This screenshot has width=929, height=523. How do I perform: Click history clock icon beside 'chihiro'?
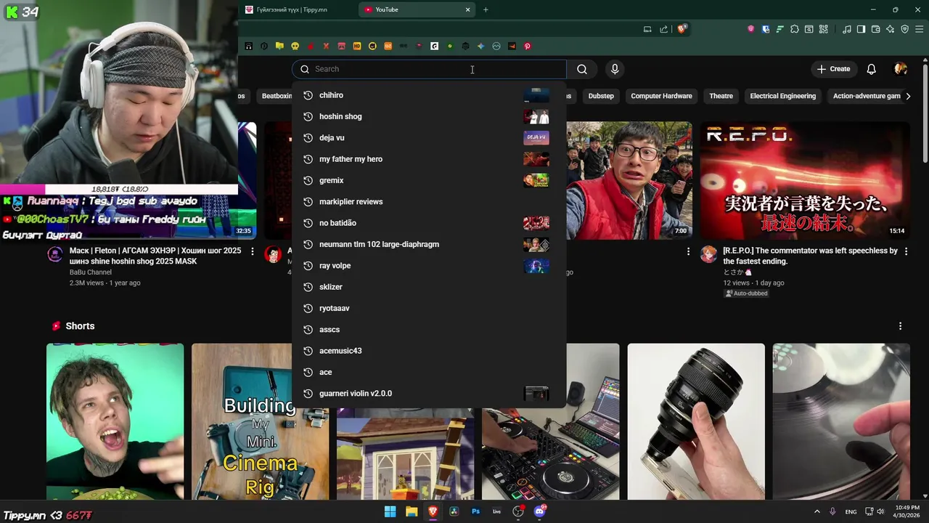point(308,95)
